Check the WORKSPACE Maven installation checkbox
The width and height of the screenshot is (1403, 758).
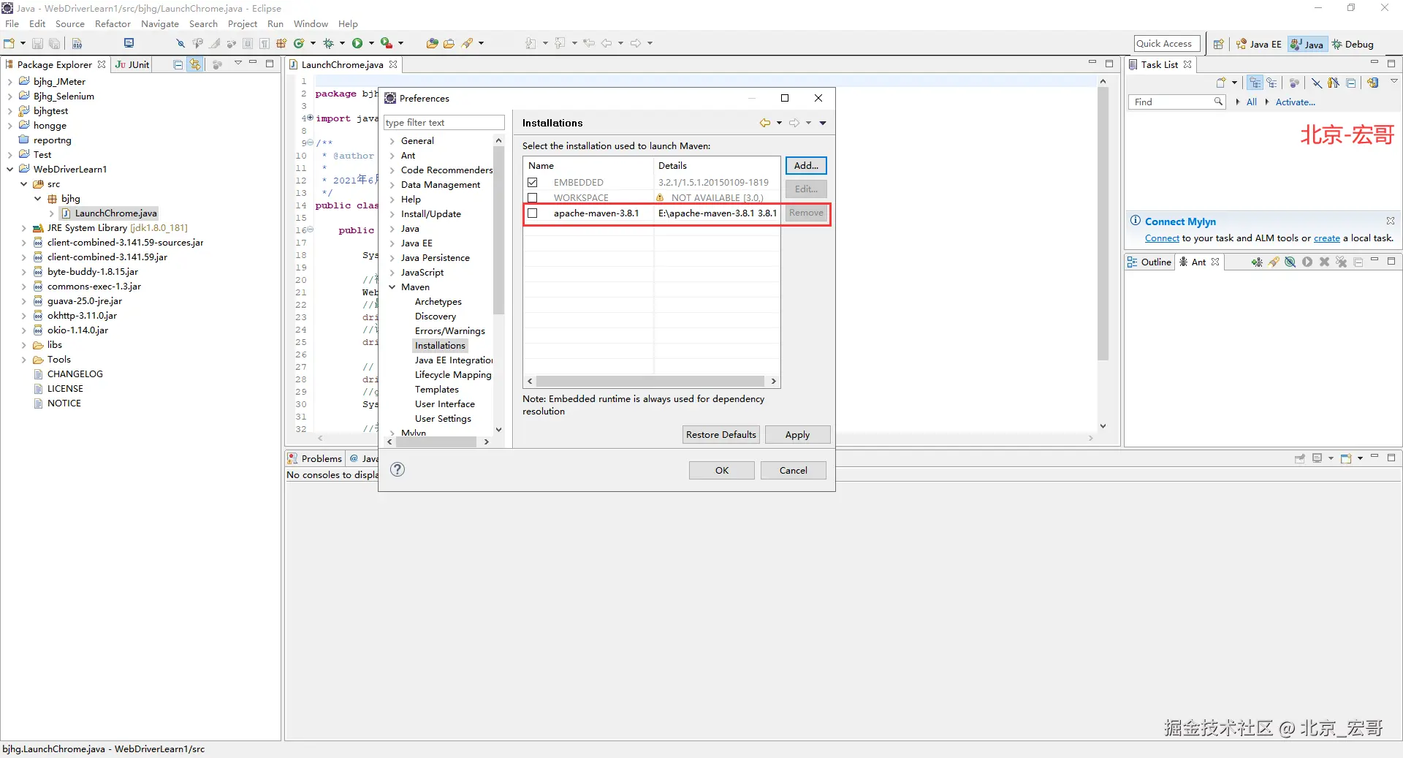tap(533, 198)
